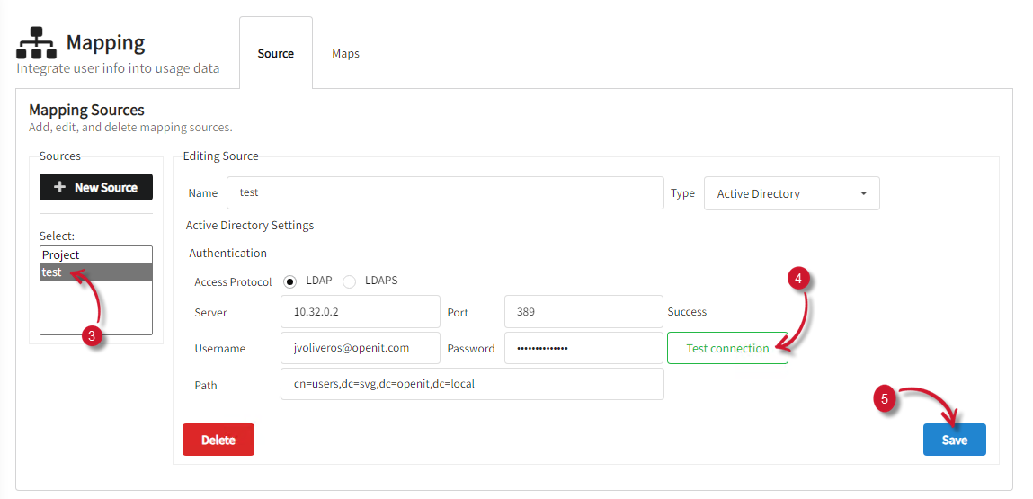Click the Test connection button

(728, 348)
